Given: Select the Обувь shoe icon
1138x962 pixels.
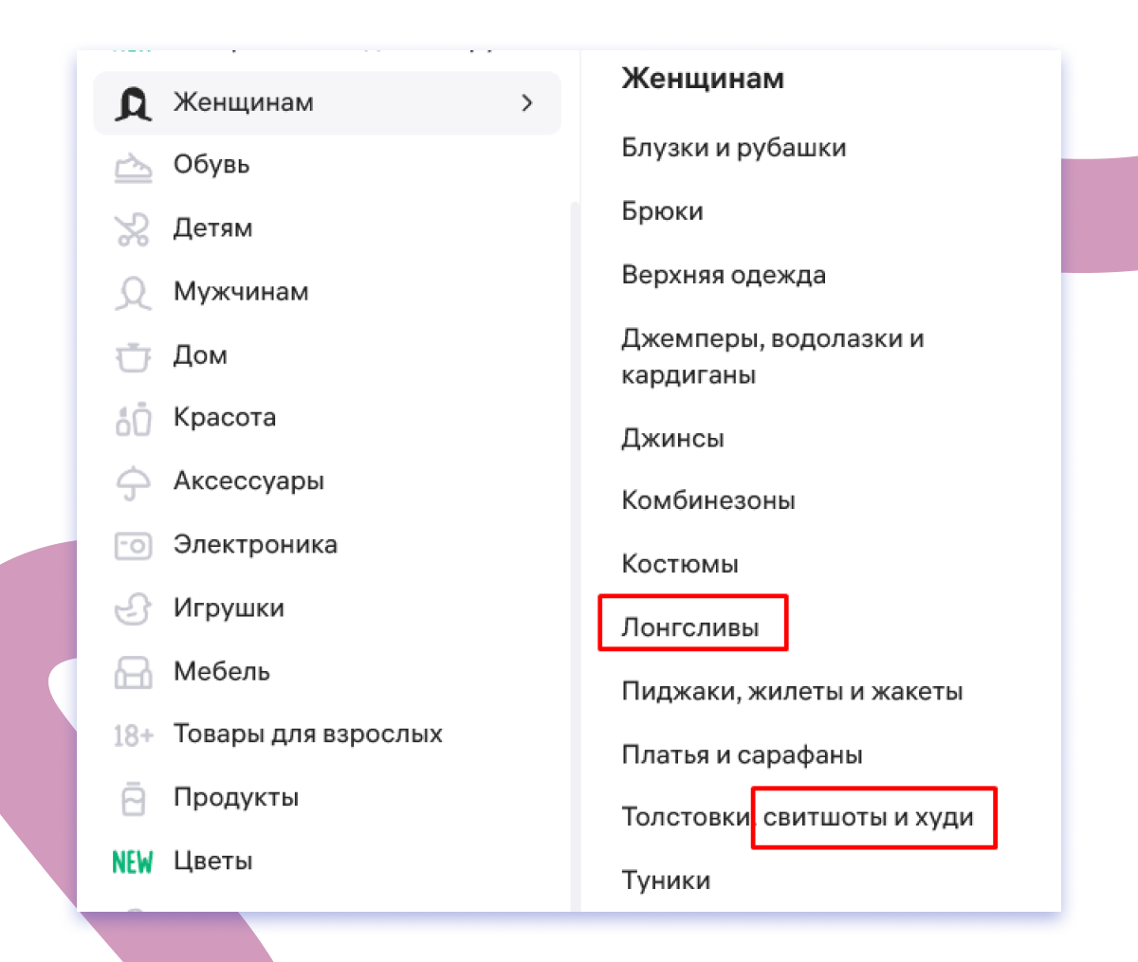Looking at the screenshot, I should (x=134, y=165).
